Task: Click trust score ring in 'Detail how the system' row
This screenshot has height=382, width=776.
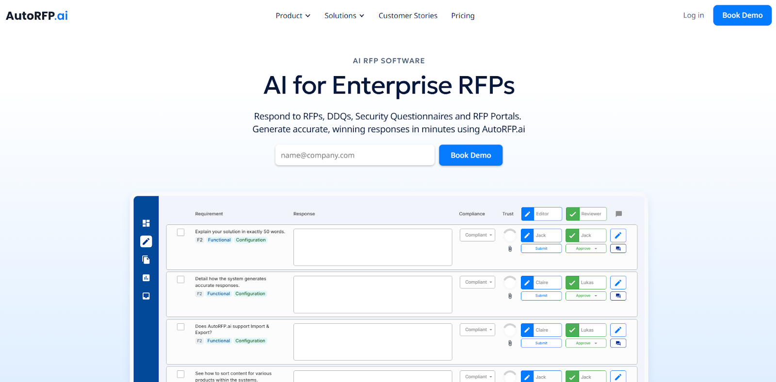Action: 510,283
